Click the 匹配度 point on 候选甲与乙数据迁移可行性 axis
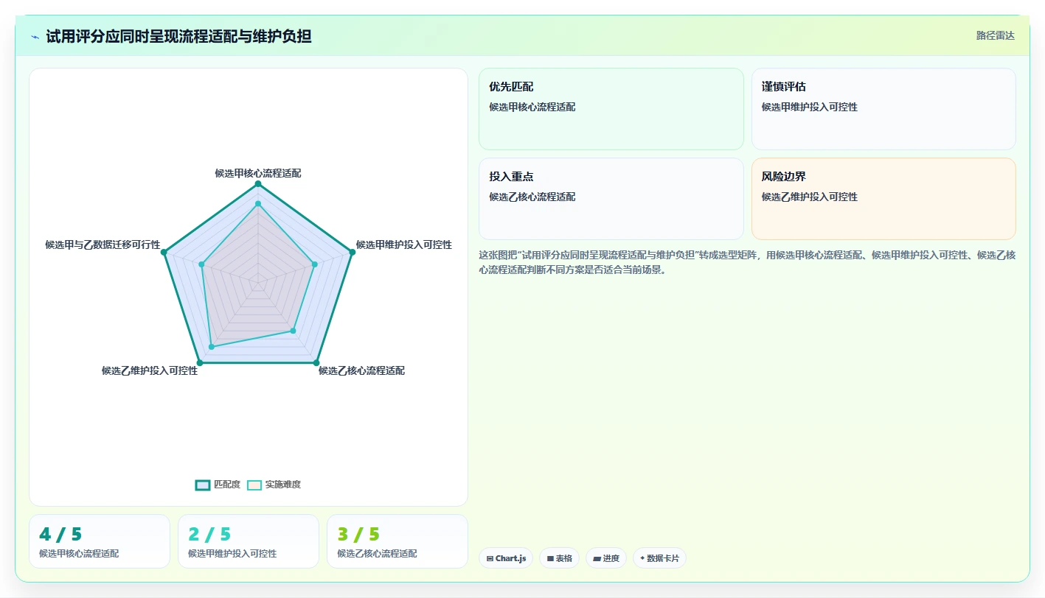This screenshot has width=1045, height=598. click(x=164, y=253)
